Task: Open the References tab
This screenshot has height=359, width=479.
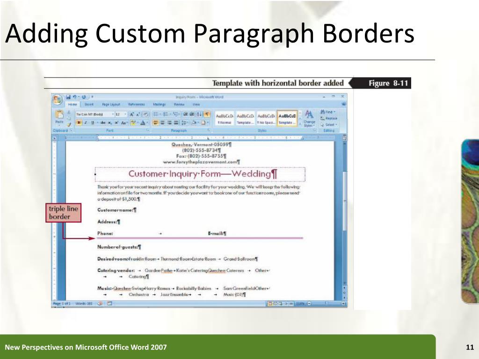Action: pyautogui.click(x=136, y=104)
